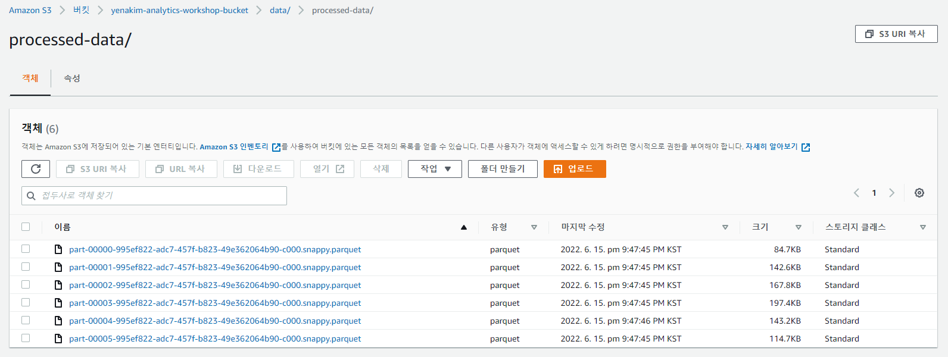The width and height of the screenshot is (948, 357).
Task: Click file icon of part-00000 parquet
Action: pyautogui.click(x=58, y=249)
